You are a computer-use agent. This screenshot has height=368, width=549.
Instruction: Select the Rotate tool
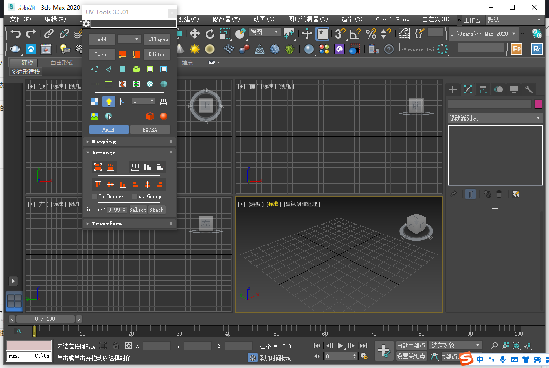[x=210, y=34]
